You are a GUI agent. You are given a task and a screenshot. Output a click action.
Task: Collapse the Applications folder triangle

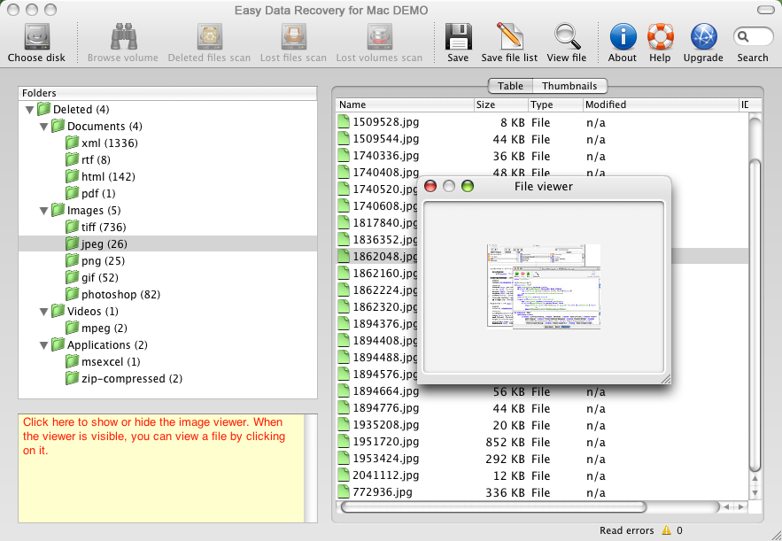[44, 345]
